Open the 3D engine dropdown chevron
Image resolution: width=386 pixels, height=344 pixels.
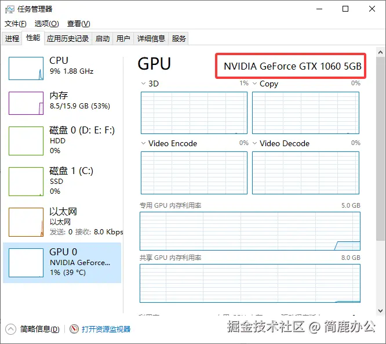coord(143,84)
